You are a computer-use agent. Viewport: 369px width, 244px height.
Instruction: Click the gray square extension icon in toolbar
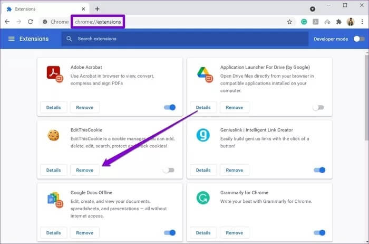point(315,22)
